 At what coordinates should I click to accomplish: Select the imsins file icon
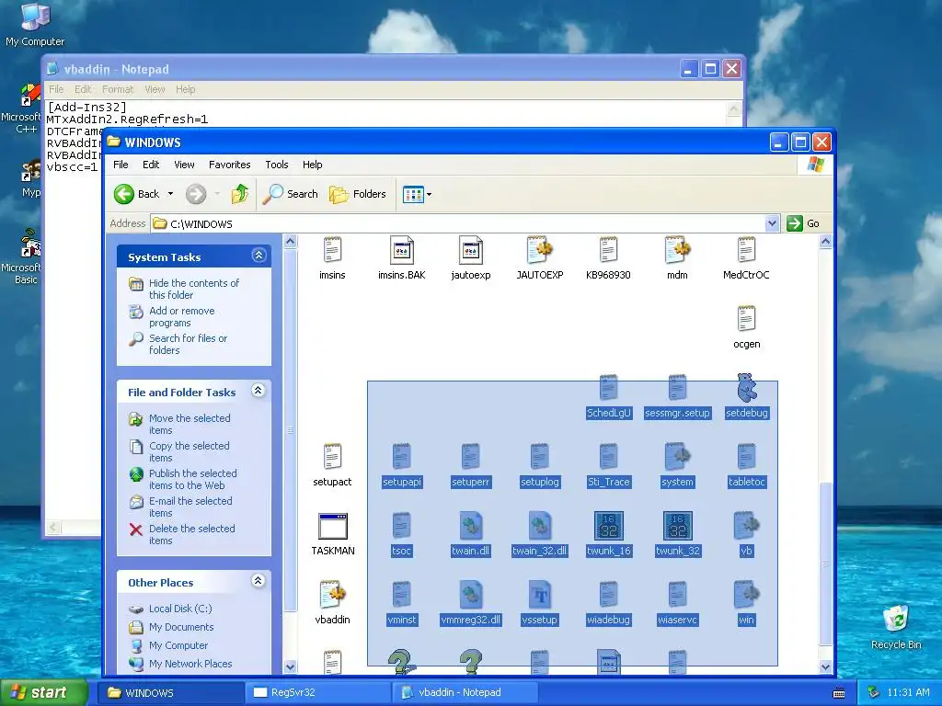click(332, 250)
